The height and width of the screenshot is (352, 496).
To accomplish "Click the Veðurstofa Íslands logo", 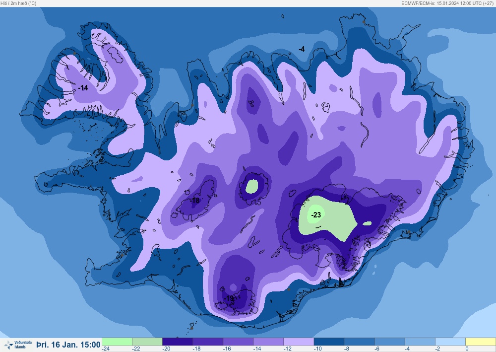I will (x=18, y=345).
